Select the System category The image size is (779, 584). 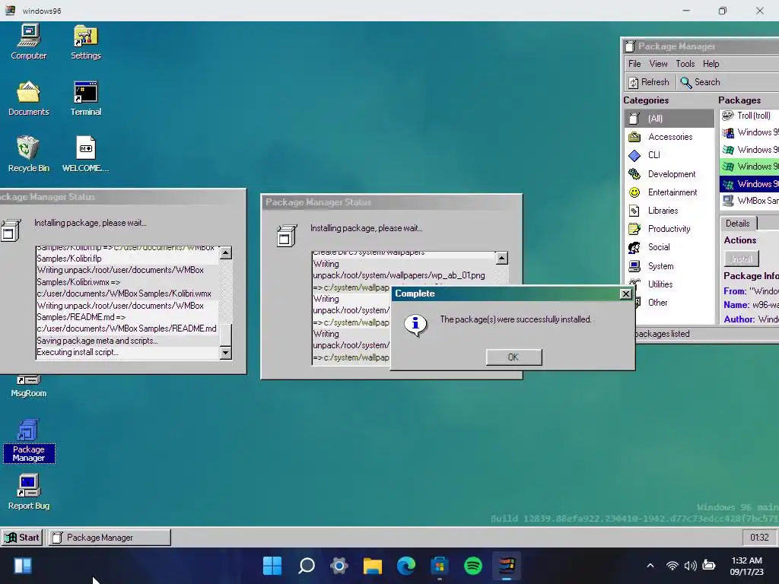[669, 266]
